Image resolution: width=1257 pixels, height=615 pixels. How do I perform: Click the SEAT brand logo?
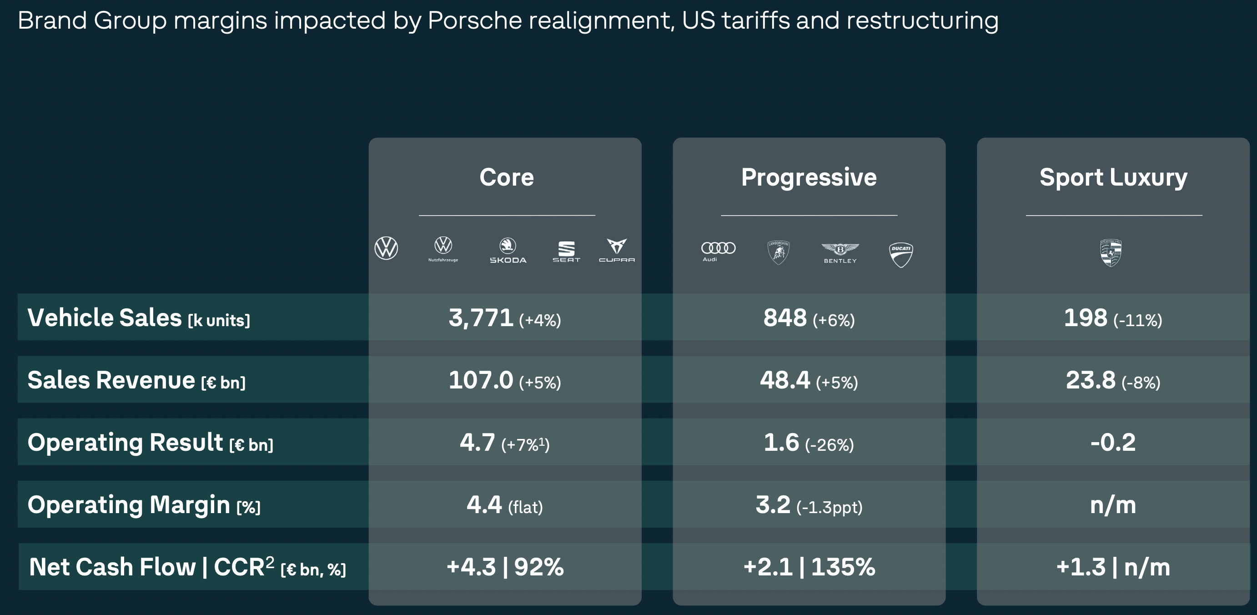click(x=566, y=252)
